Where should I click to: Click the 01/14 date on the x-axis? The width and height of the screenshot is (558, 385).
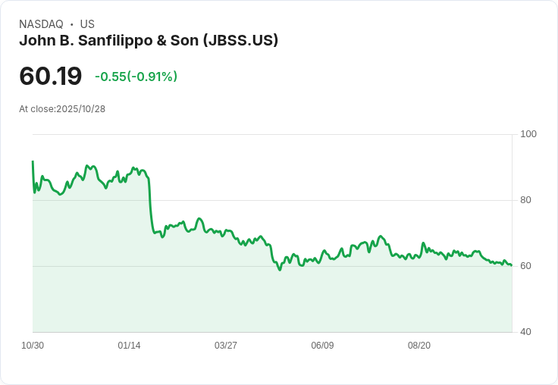129,346
